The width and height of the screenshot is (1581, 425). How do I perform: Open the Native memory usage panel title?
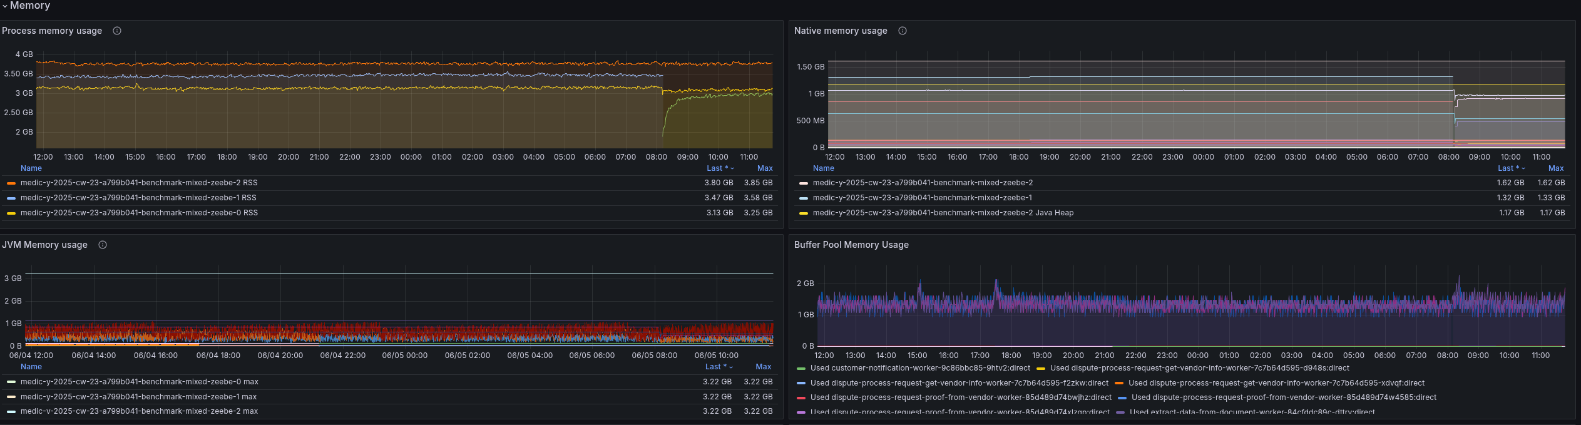[x=841, y=31]
